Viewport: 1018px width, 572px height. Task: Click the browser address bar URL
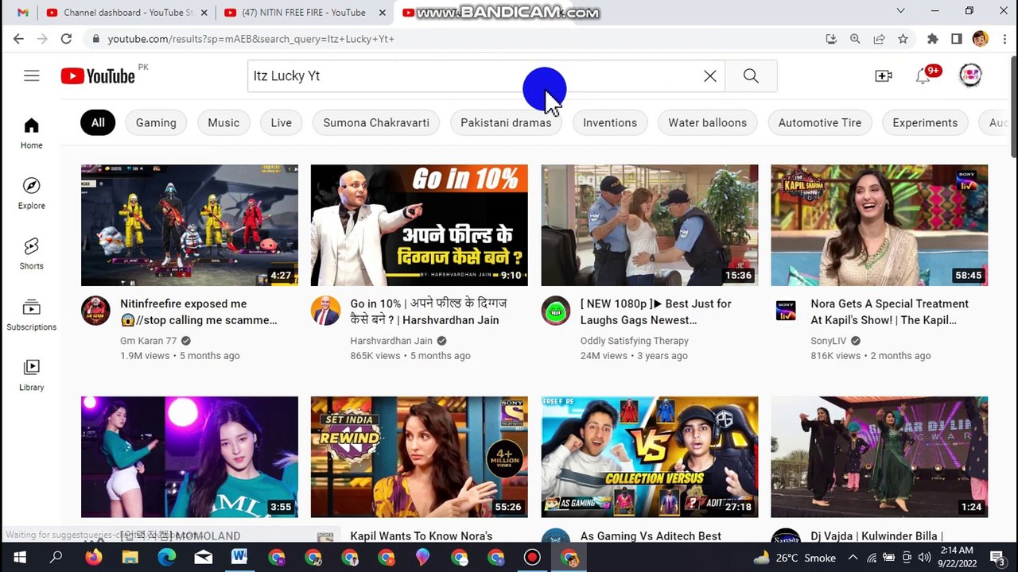click(251, 38)
